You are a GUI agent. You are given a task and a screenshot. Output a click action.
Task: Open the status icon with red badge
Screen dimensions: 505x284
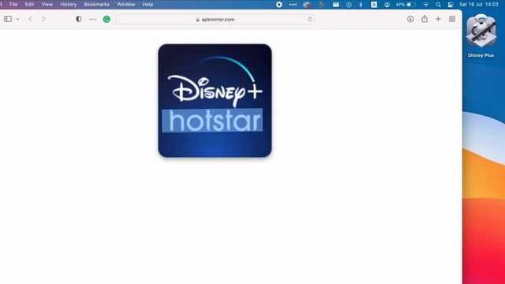pyautogui.click(x=307, y=5)
